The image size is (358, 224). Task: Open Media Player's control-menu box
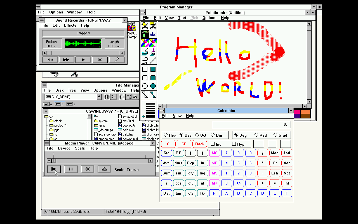pos(47,143)
